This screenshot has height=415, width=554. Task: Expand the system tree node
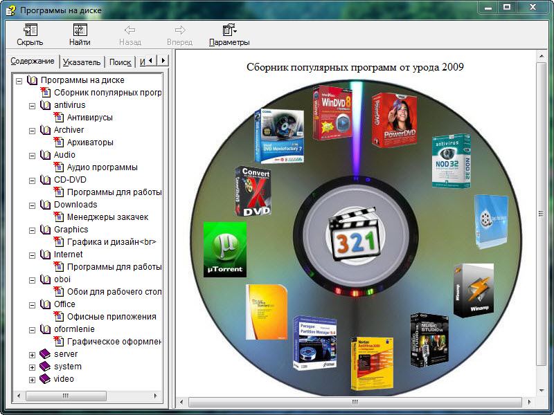pyautogui.click(x=32, y=367)
